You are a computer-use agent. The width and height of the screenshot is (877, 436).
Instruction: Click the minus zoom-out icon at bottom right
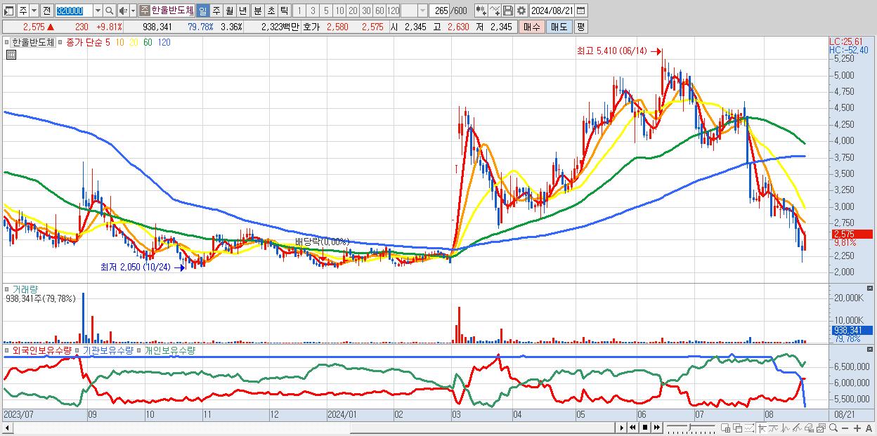[x=845, y=428]
